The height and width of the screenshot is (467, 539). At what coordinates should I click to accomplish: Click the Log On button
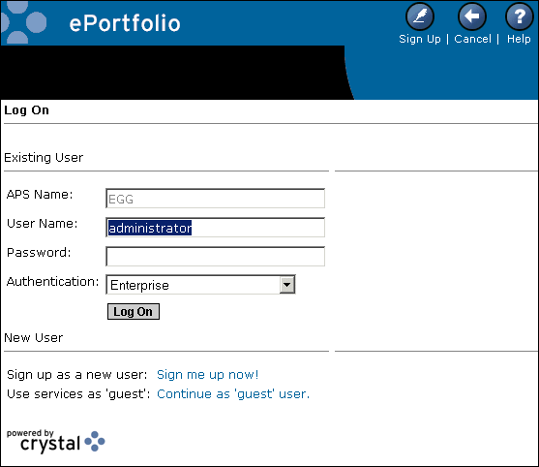[134, 311]
